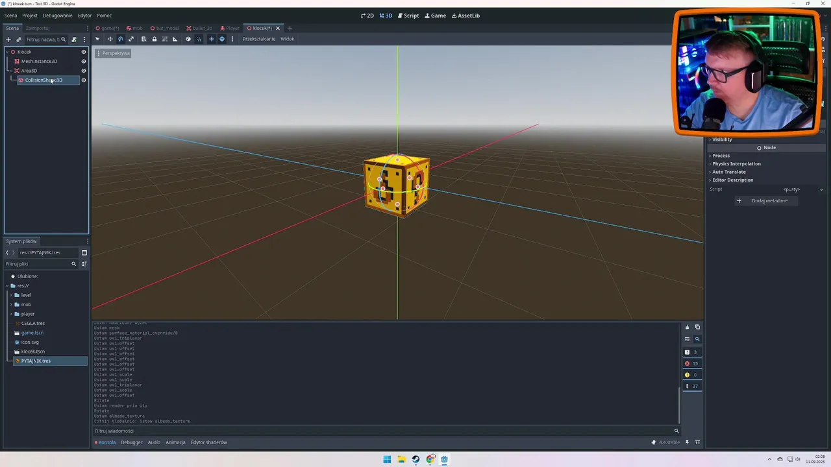Collapse the Klocek tree node
Image resolution: width=831 pixels, height=467 pixels.
(x=7, y=52)
